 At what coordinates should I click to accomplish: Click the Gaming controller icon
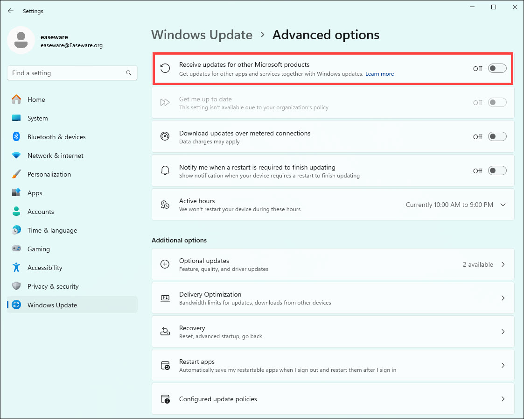coord(16,249)
